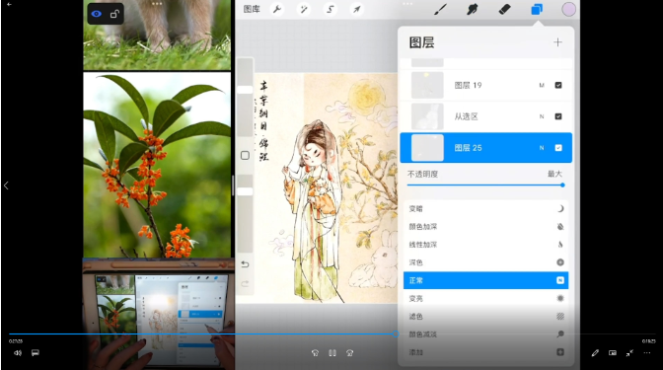Toggle the blue eye icon in reference panel
The width and height of the screenshot is (663, 370).
pyautogui.click(x=97, y=14)
